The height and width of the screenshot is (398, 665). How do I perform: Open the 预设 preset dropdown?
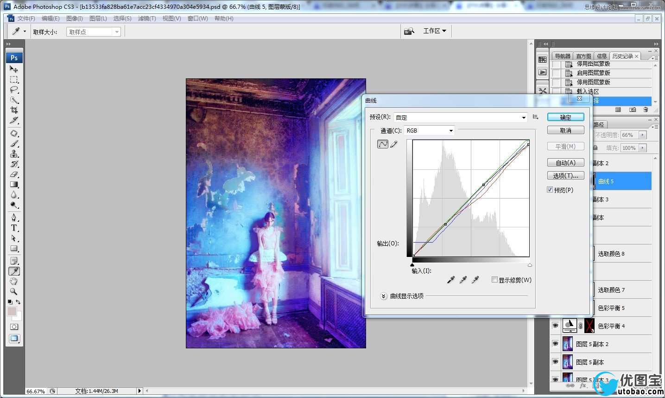click(x=461, y=117)
